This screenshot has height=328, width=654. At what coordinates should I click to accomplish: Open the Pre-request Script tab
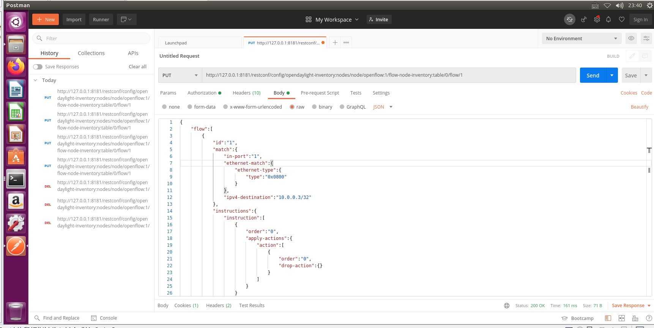click(320, 93)
